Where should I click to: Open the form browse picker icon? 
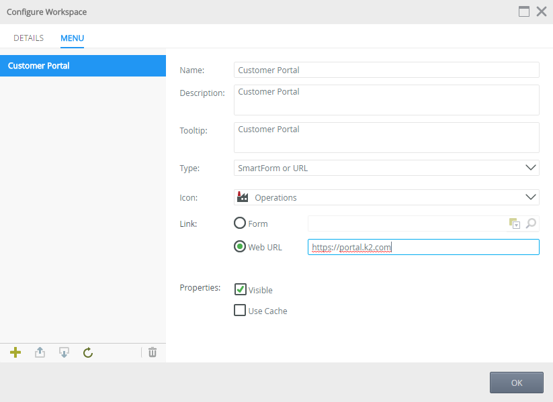click(515, 223)
